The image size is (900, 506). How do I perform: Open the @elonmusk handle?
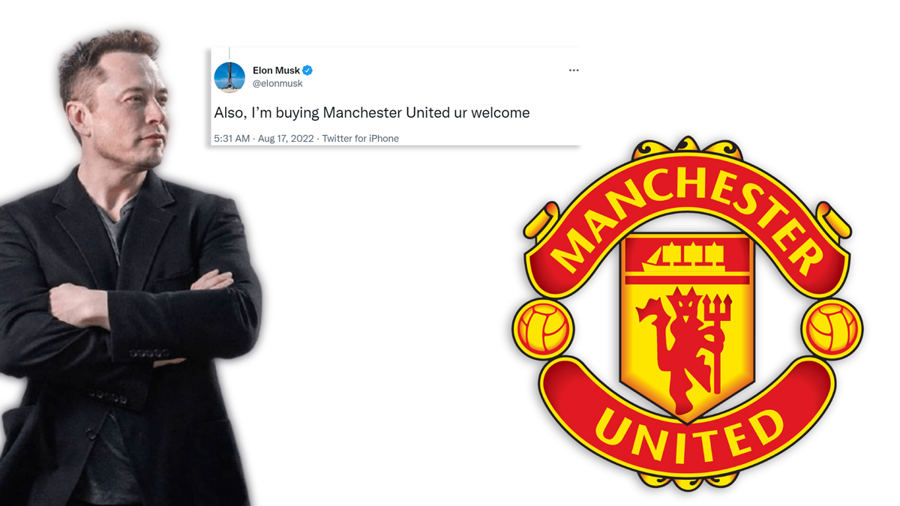point(277,84)
